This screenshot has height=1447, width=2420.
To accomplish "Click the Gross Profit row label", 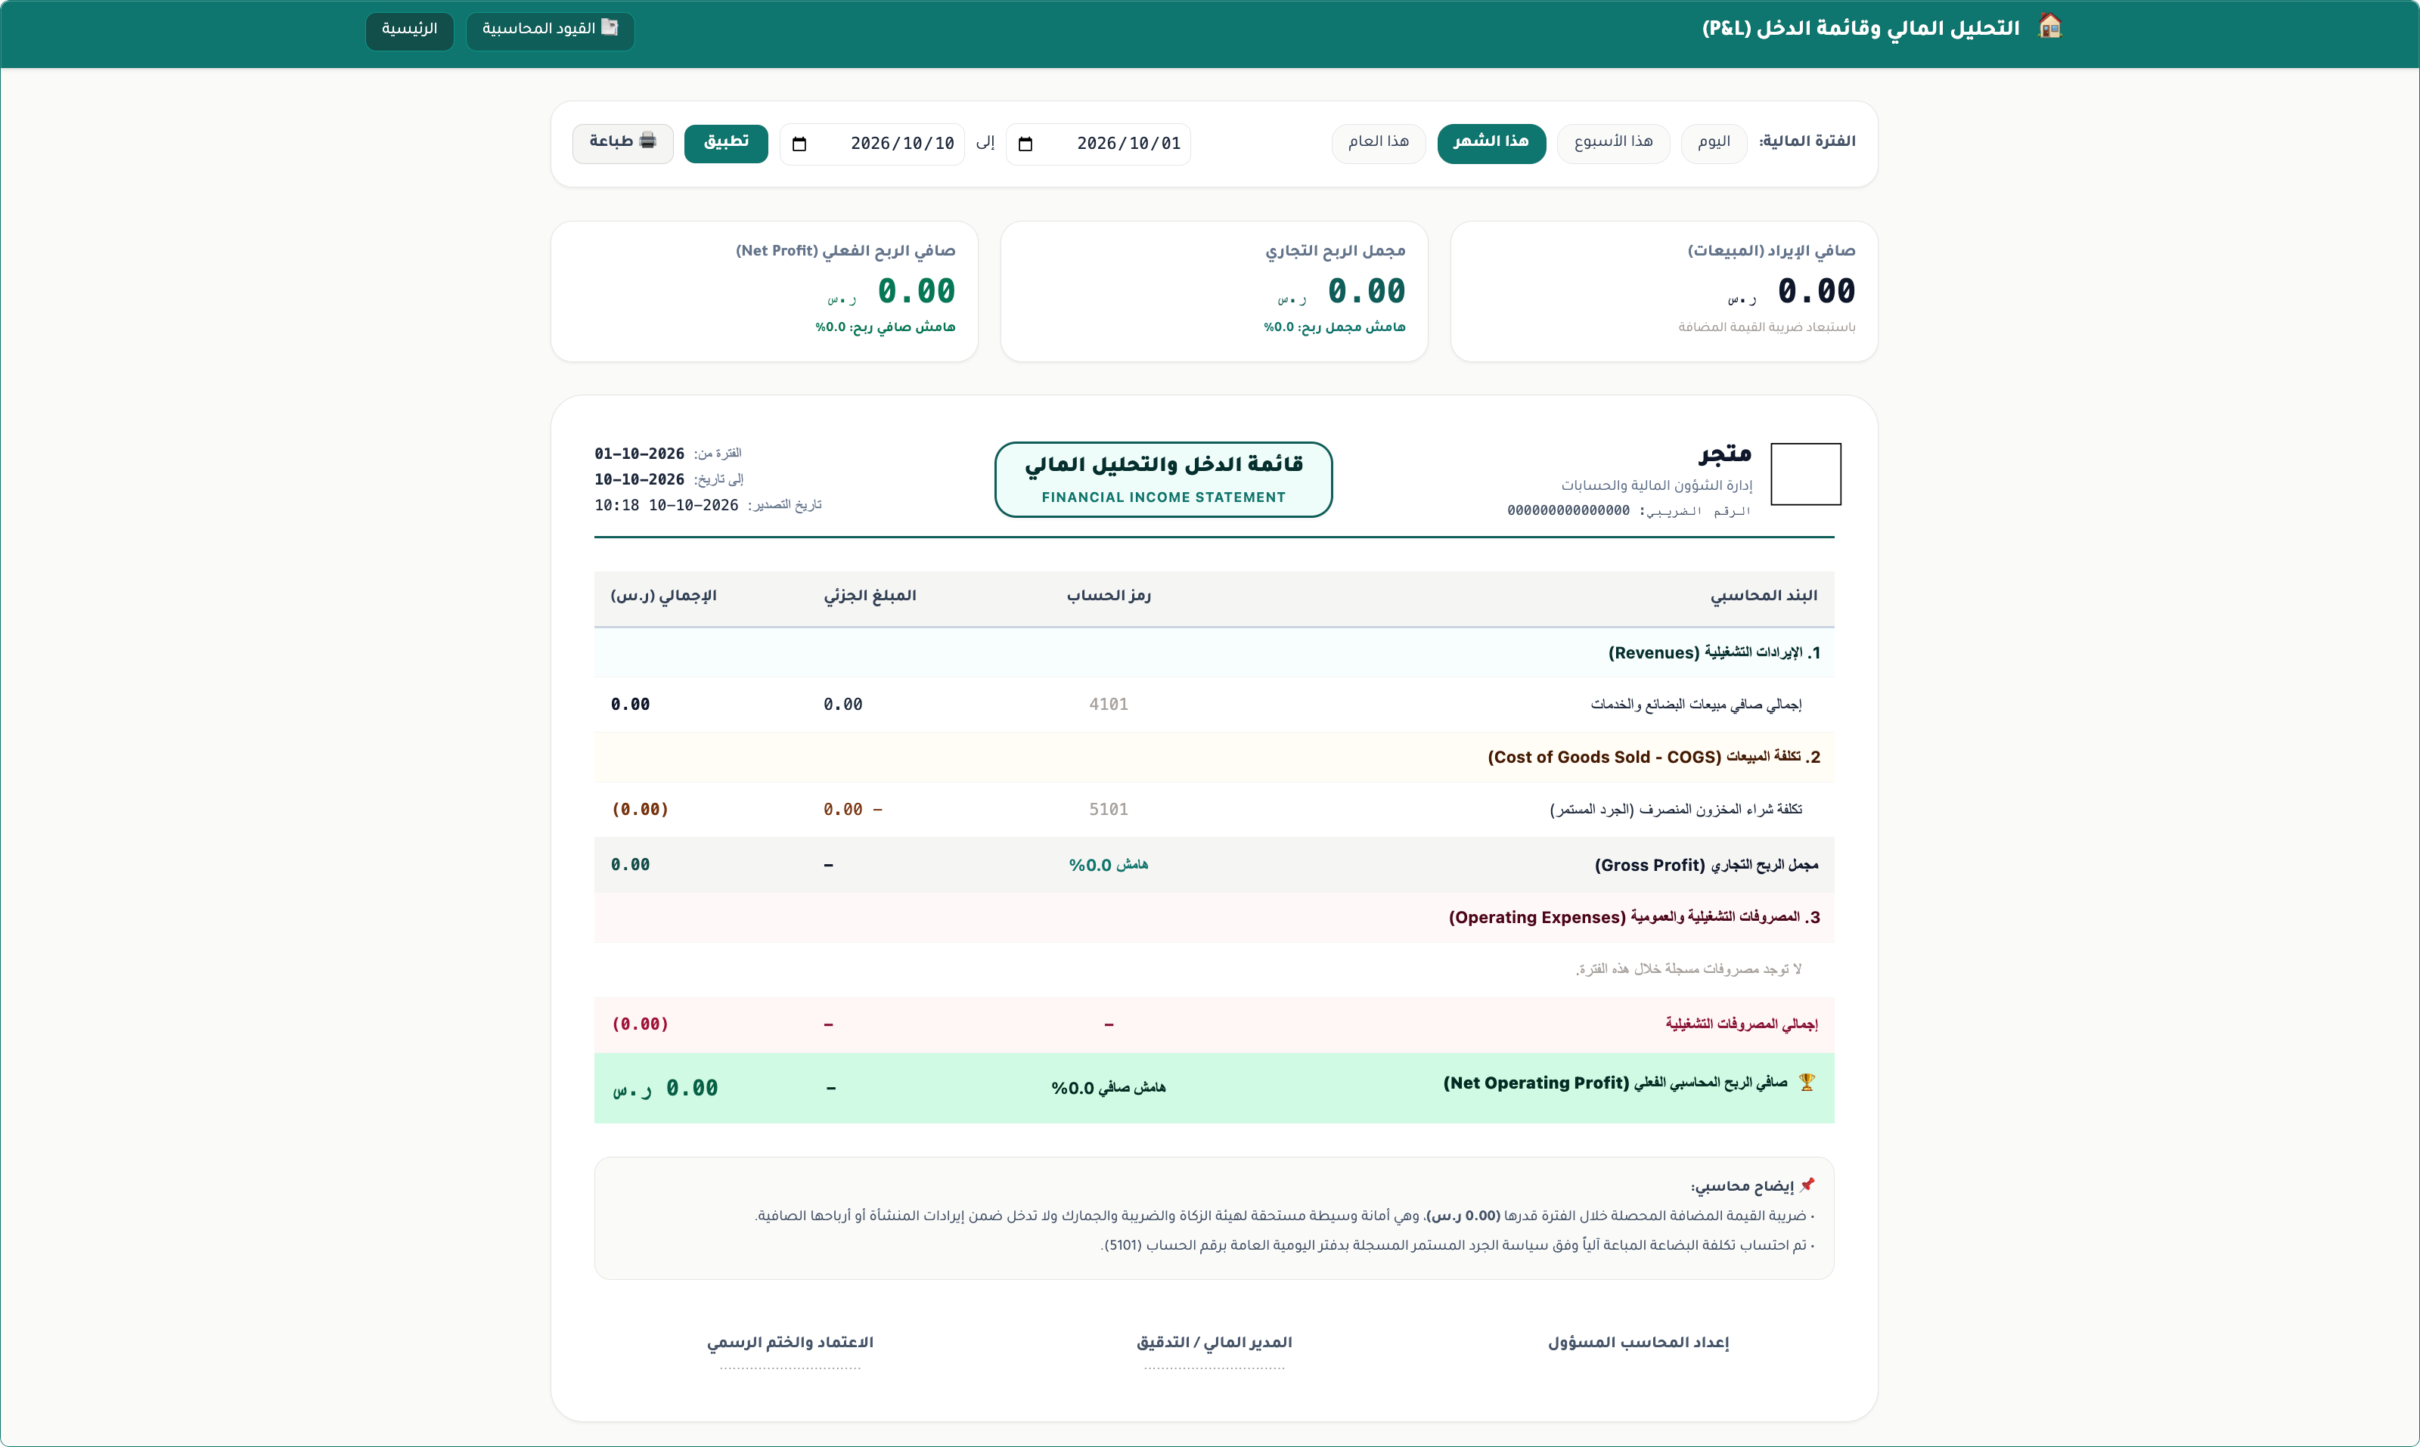I will [1706, 865].
